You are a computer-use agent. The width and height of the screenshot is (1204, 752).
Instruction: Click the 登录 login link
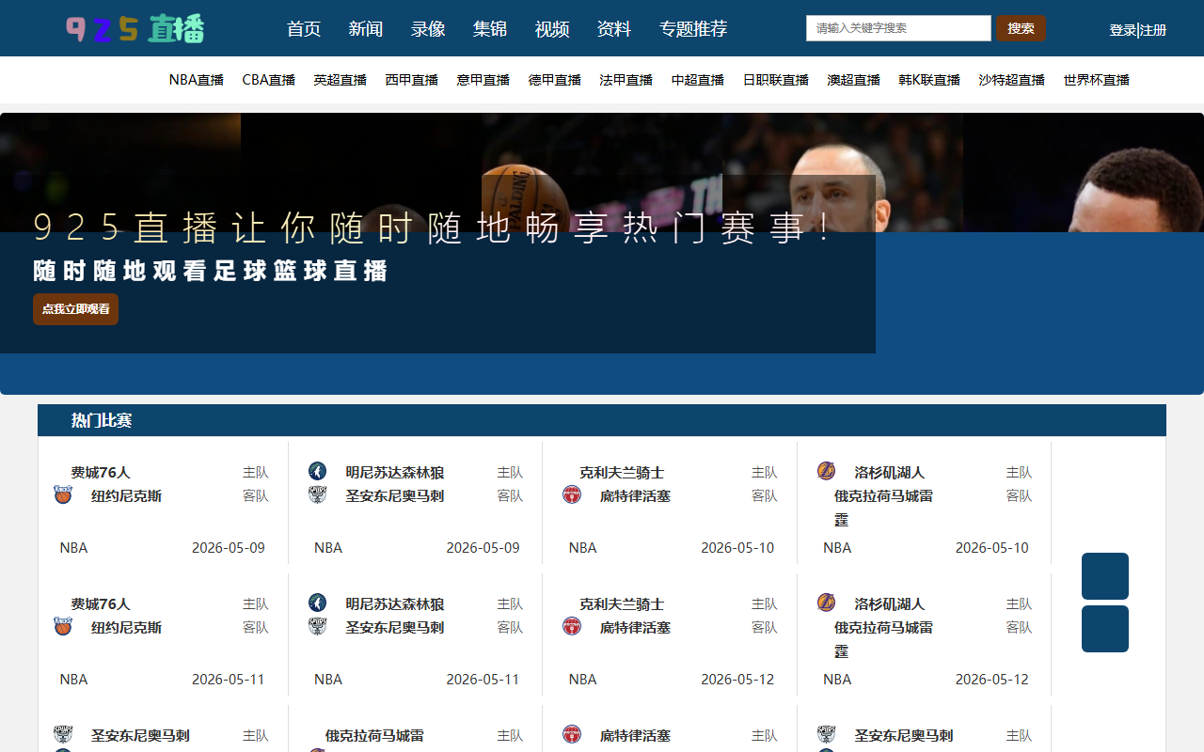pos(1123,30)
